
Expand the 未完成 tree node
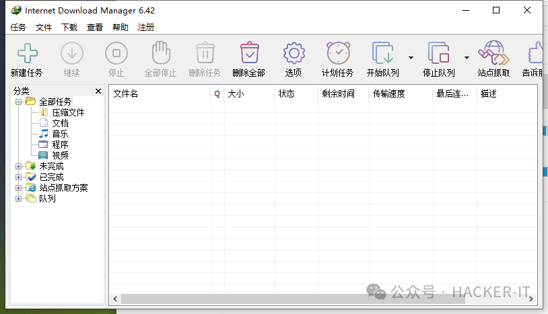coord(19,167)
